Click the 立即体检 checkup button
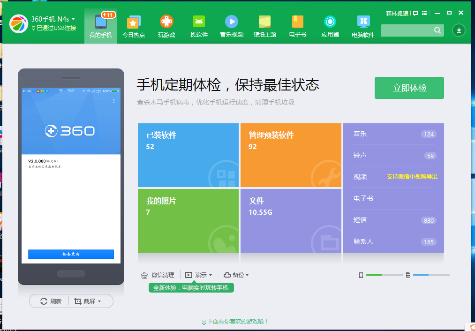The image size is (475, 331). click(409, 88)
